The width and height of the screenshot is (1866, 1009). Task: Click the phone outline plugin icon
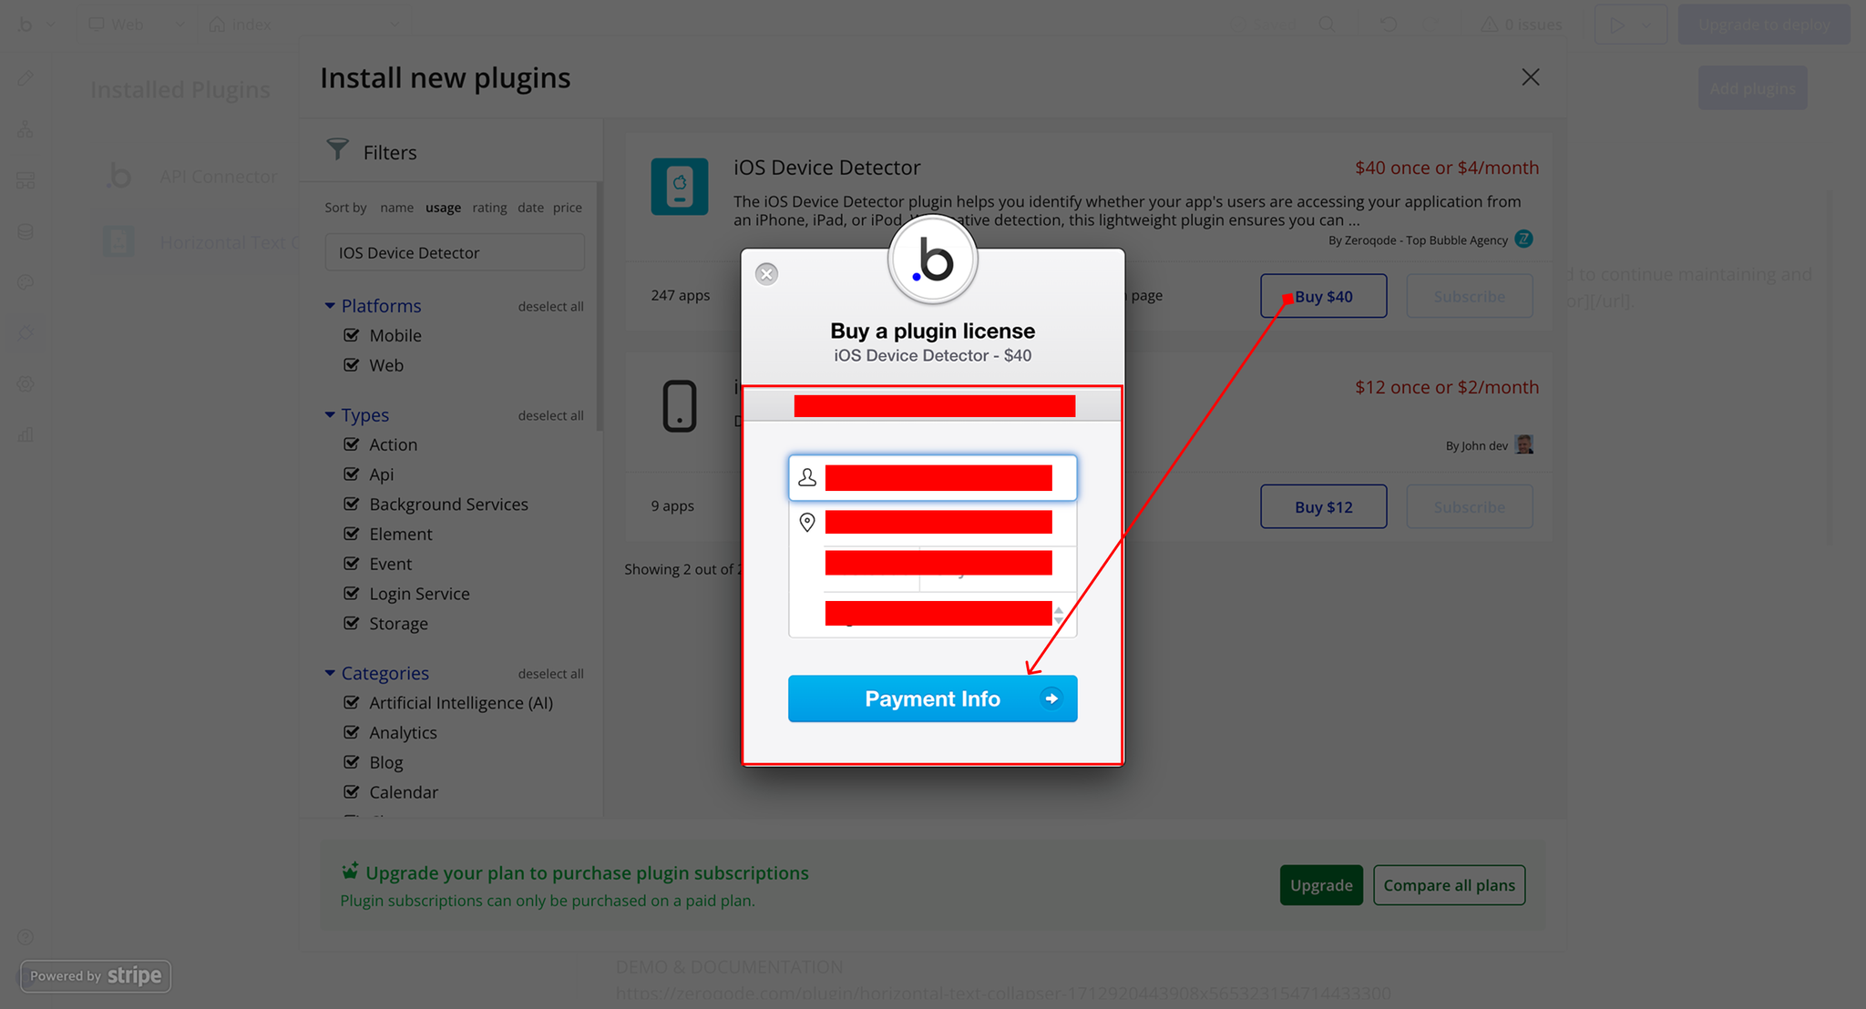[x=679, y=406]
